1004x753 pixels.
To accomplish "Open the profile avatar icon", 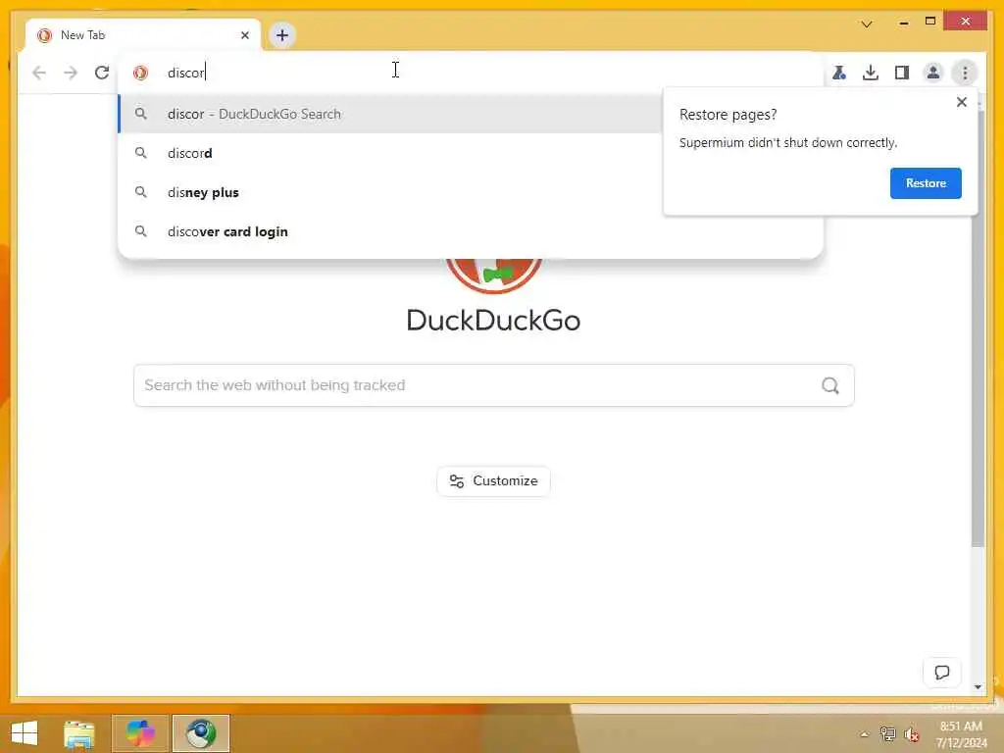I will click(x=933, y=73).
